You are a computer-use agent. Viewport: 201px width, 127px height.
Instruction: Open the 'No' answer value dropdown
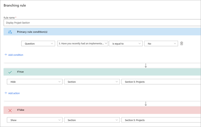(161, 44)
